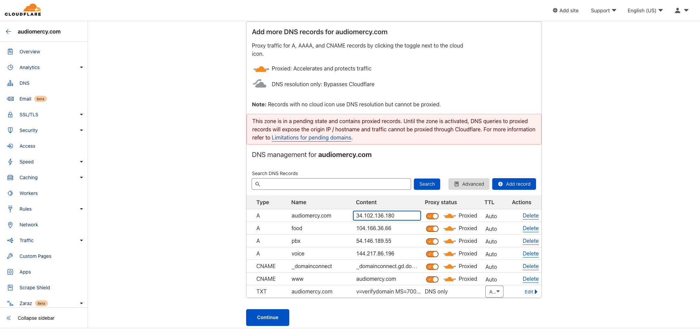Toggle proxy for the voice A record
The height and width of the screenshot is (329, 700).
(432, 254)
